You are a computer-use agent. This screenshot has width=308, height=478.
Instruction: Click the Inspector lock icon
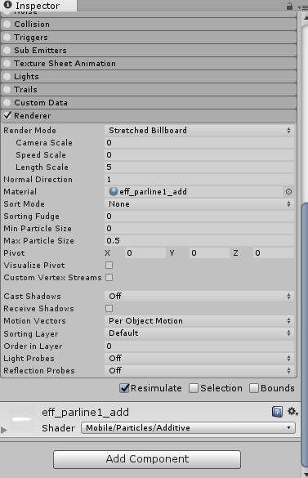point(289,6)
